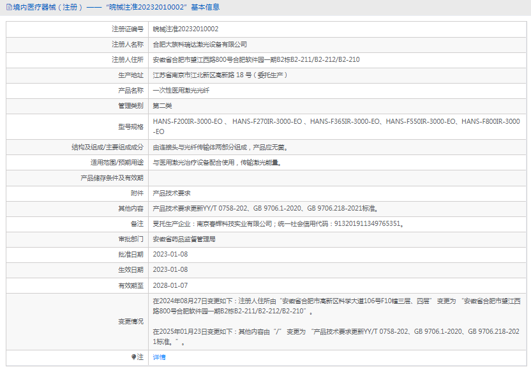Image resolution: width=531 pixels, height=367 pixels.
Task: Click the 注册证编号 label
Action: point(128,29)
